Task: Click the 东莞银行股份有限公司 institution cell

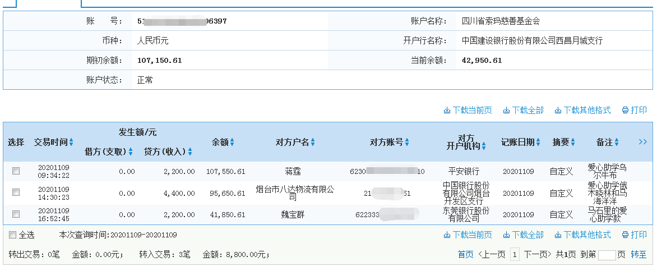Action: tap(466, 214)
